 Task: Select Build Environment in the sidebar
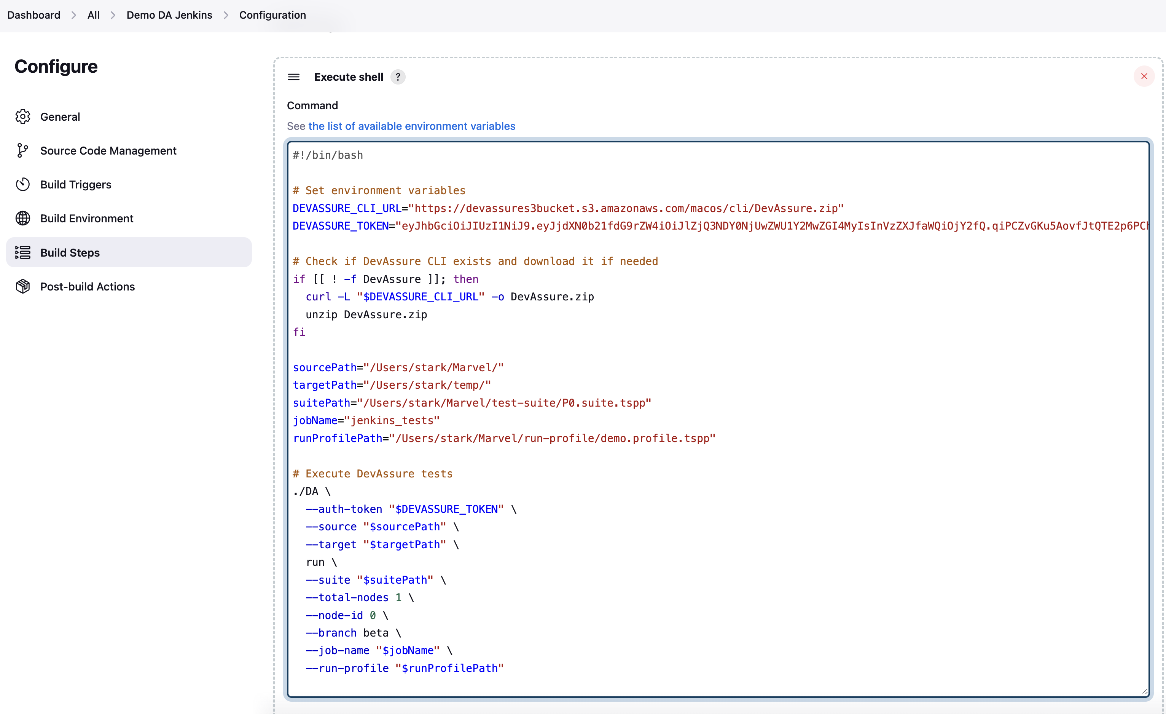[x=87, y=218]
